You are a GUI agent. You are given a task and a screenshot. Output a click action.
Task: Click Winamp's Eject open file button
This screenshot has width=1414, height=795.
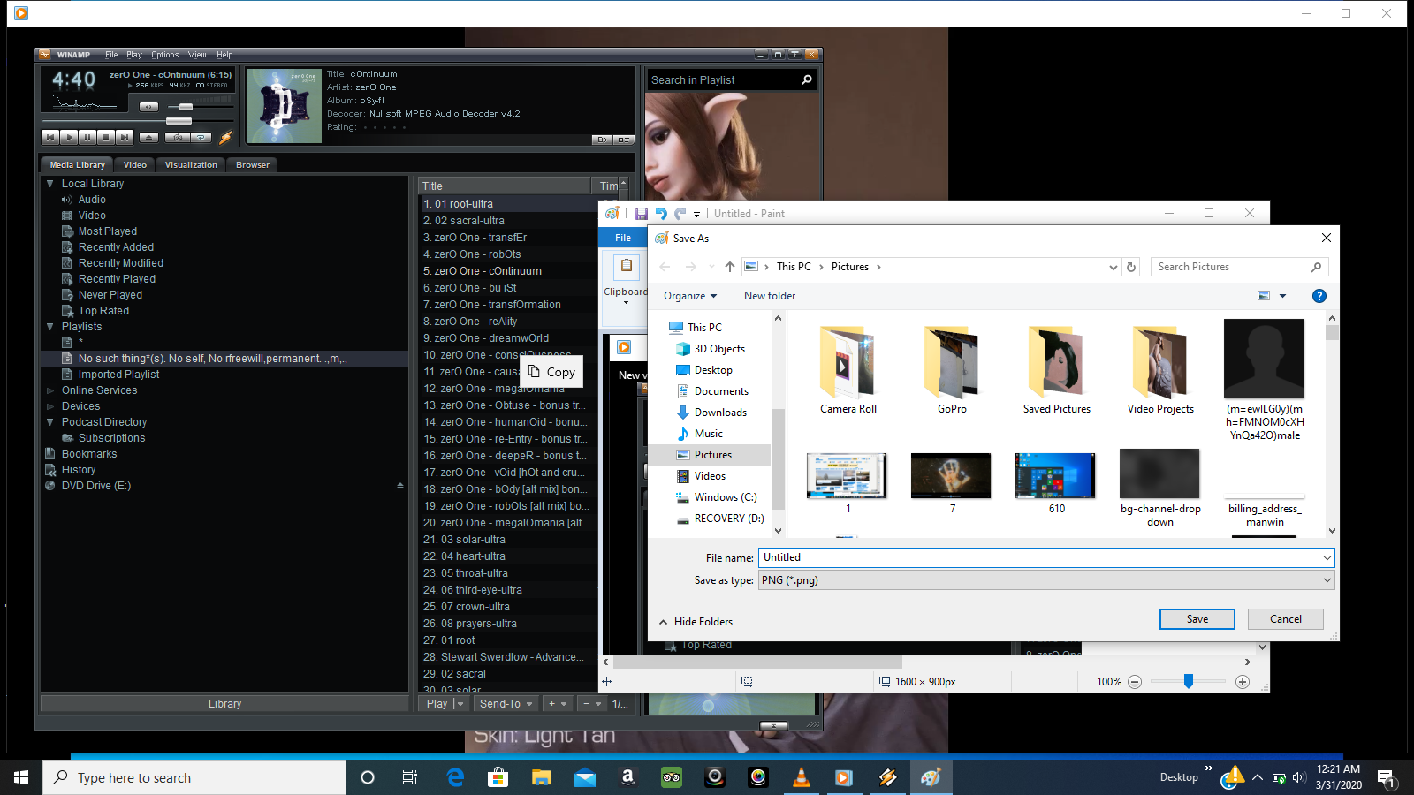[x=148, y=137]
